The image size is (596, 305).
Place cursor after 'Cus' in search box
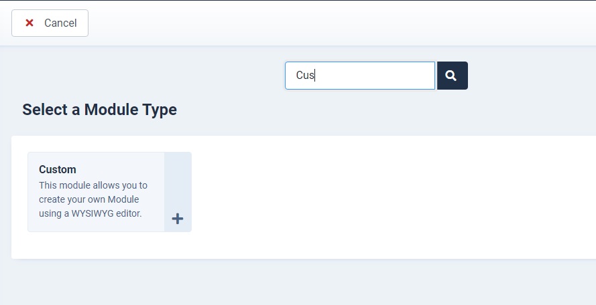tap(315, 76)
